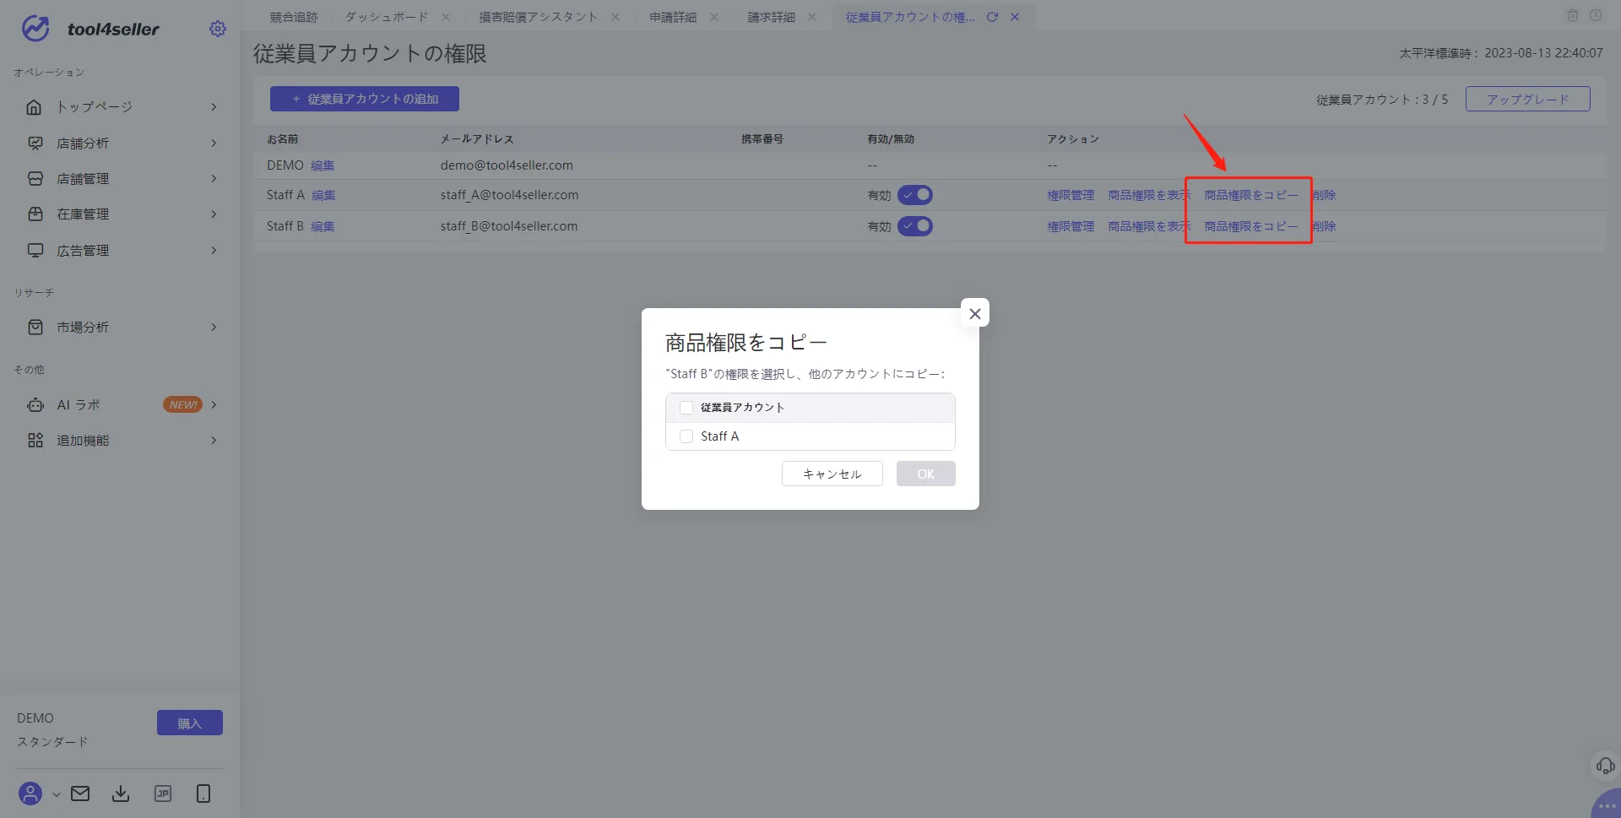1621x818 pixels.
Task: Click 編集 link next to DEMO
Action: click(323, 166)
